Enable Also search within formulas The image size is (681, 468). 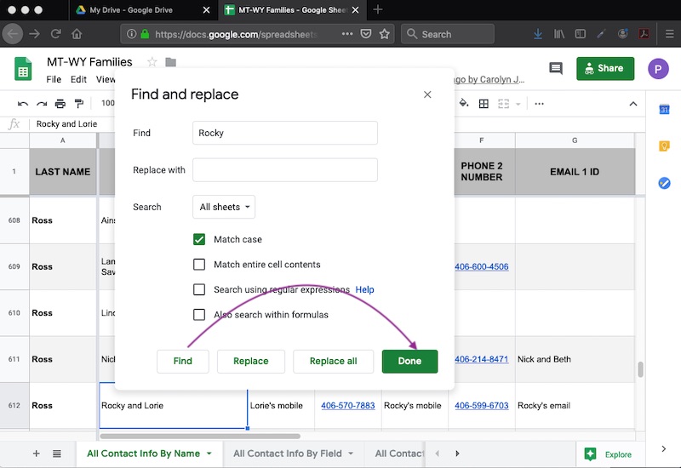coord(199,315)
